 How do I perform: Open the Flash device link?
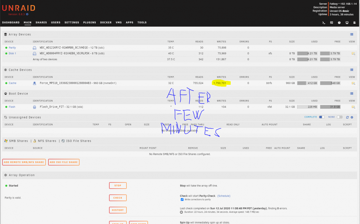click(12, 107)
